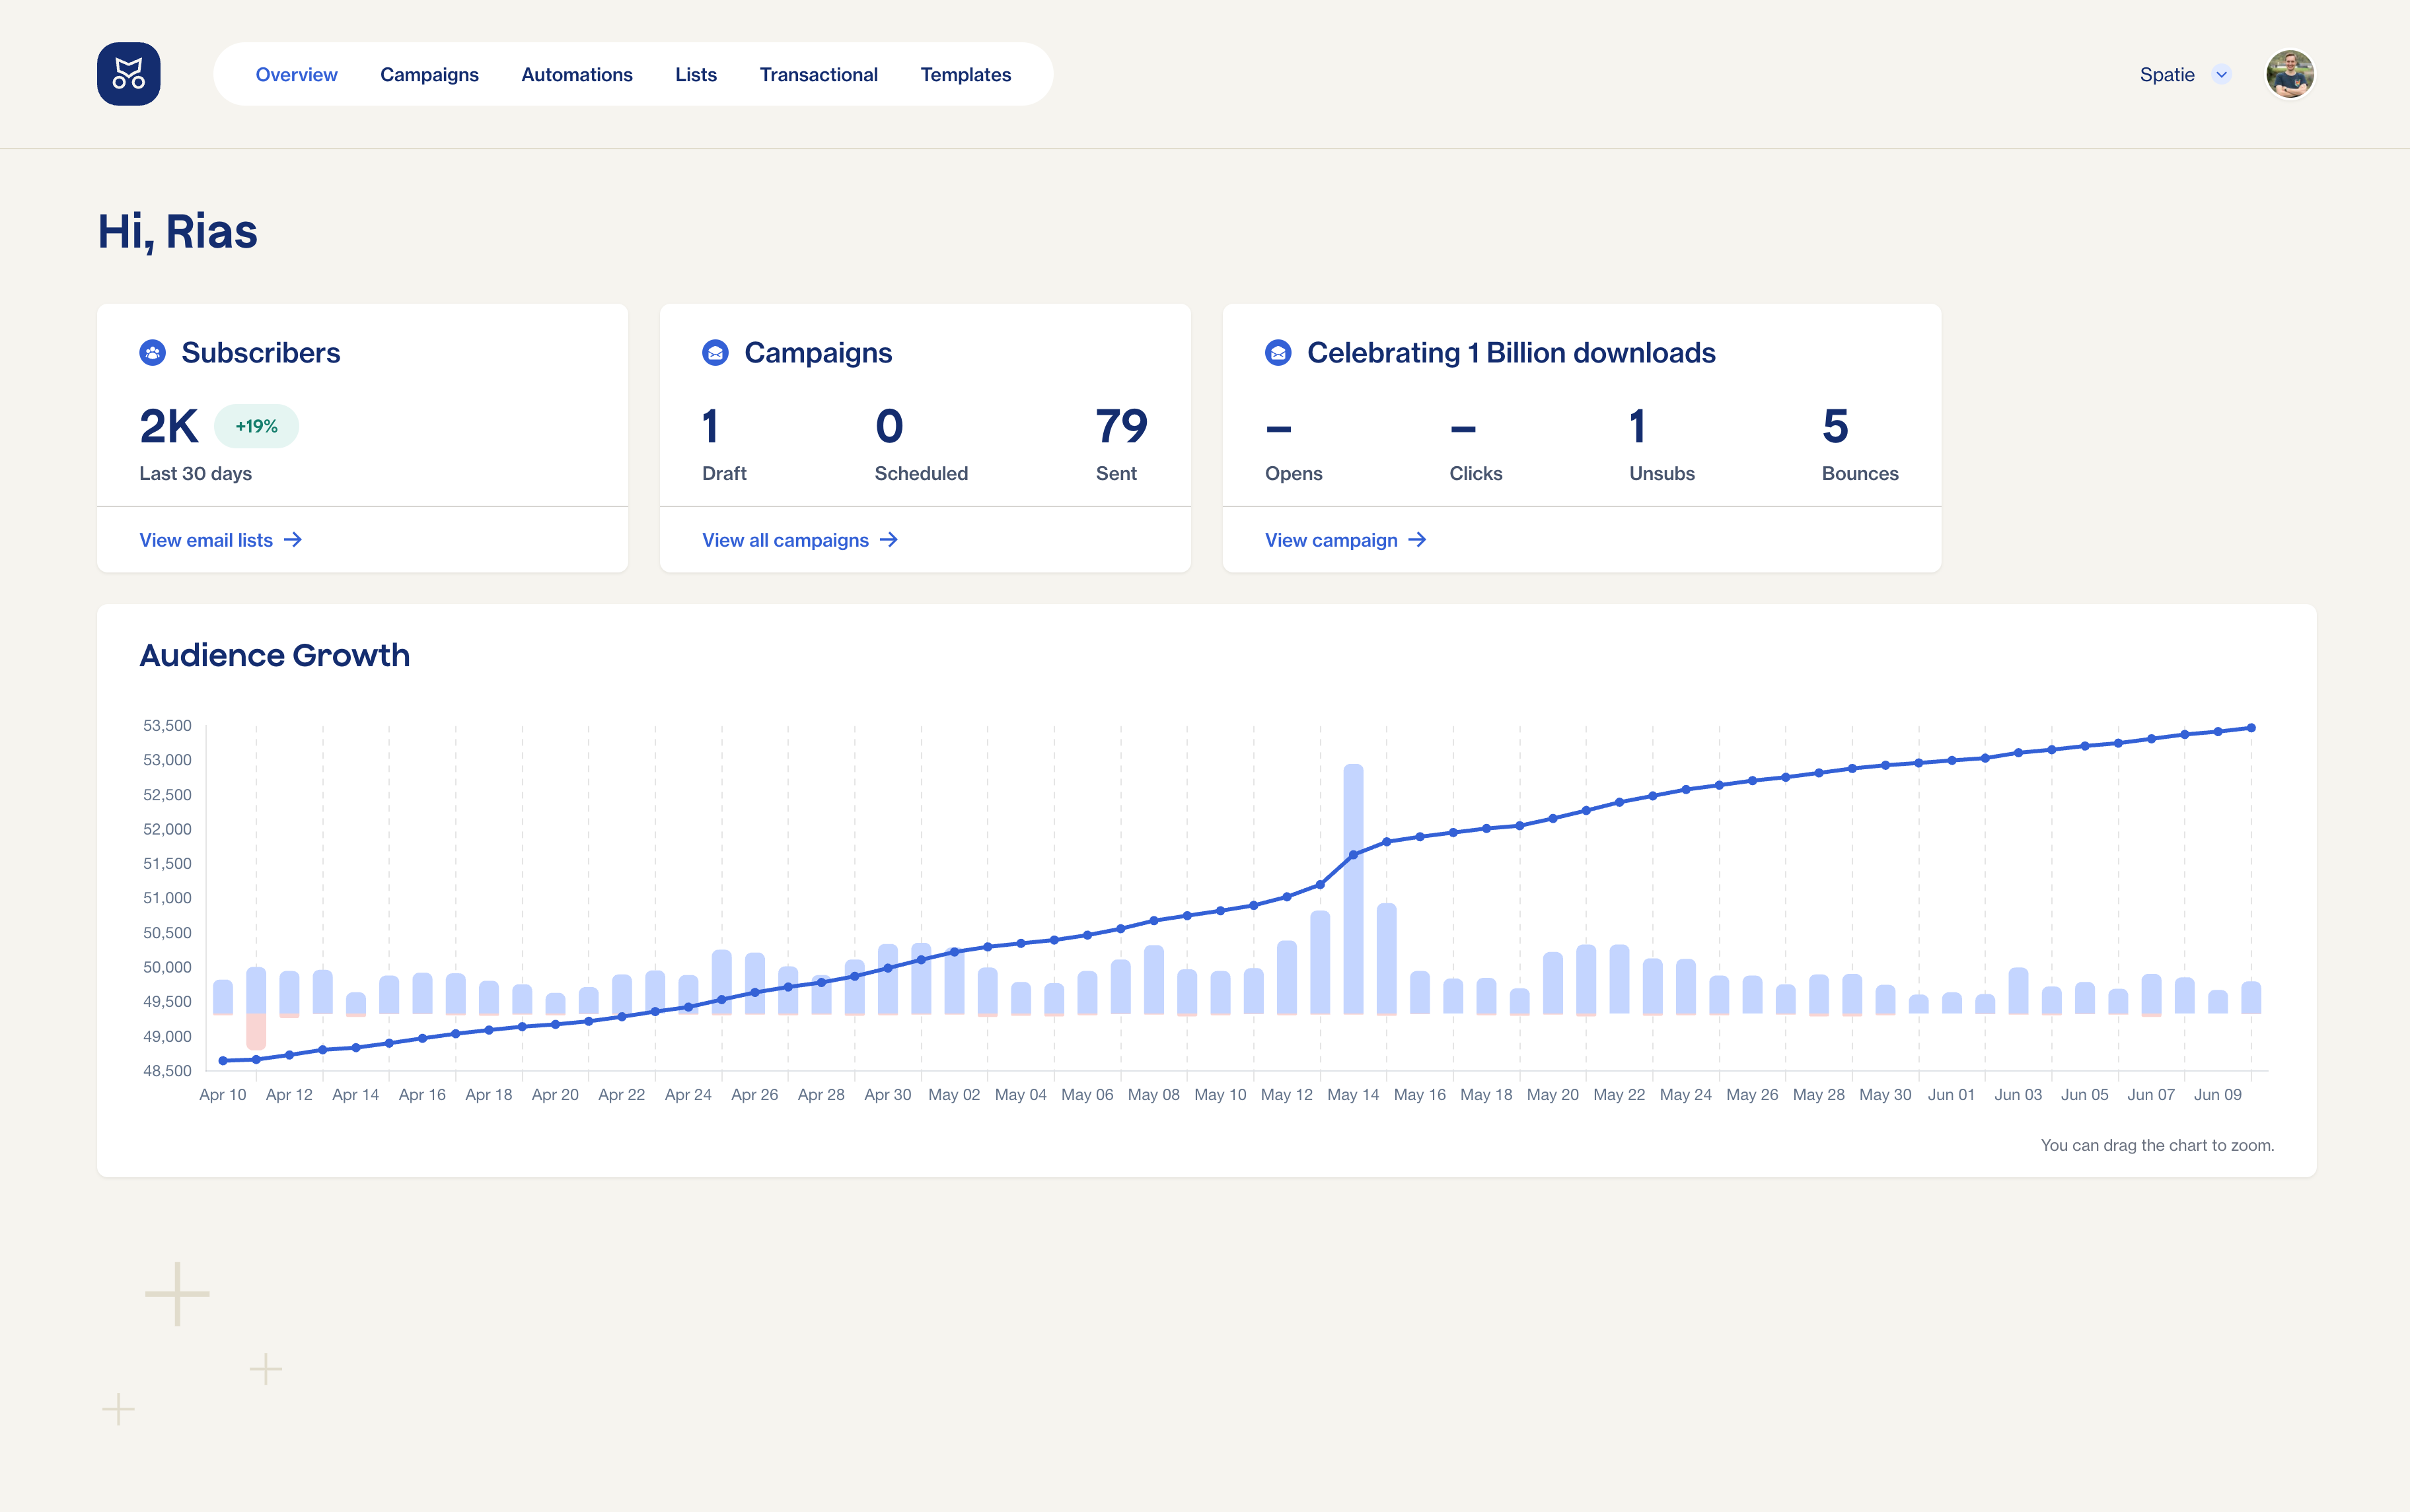This screenshot has height=1512, width=2410.
Task: Click arrow next to View email lists
Action: pyautogui.click(x=293, y=540)
